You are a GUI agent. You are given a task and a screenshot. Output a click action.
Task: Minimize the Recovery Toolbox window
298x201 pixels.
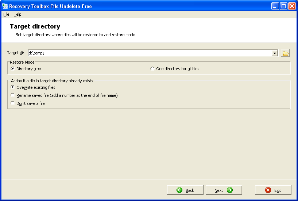pyautogui.click(x=275, y=6)
